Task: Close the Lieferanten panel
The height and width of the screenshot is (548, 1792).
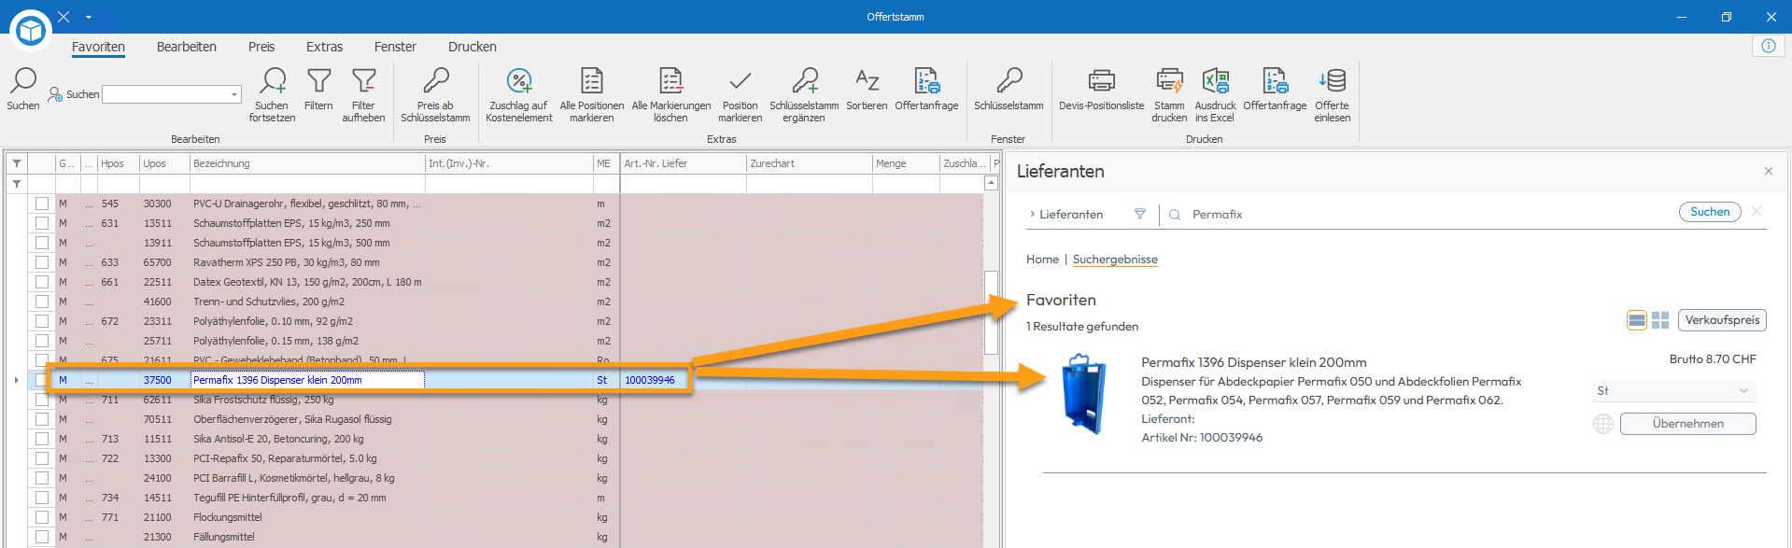Action: pyautogui.click(x=1769, y=171)
